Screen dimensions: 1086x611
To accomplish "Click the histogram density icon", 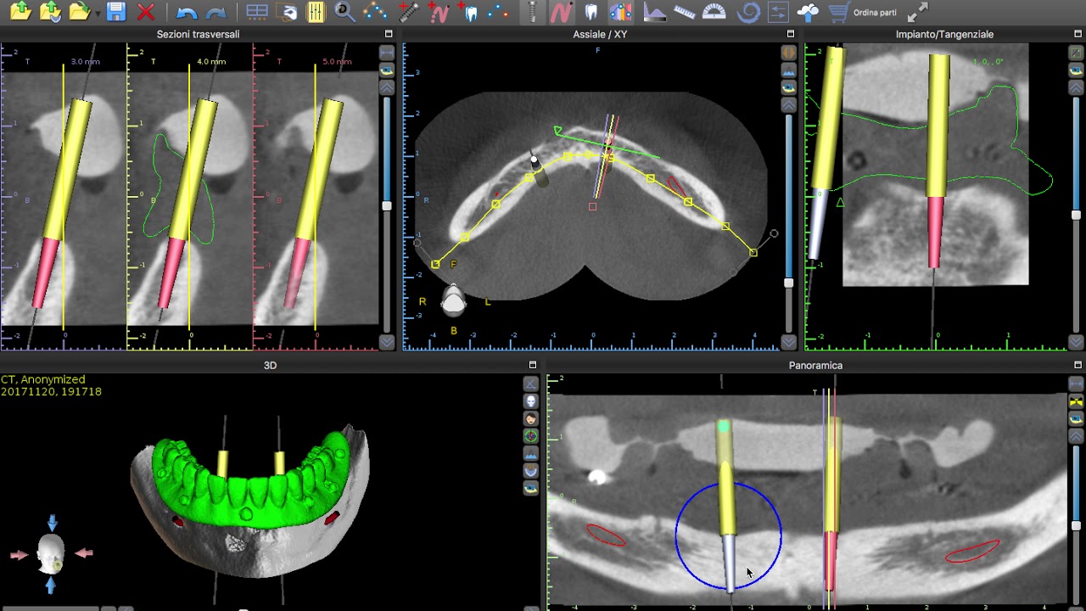I will [x=655, y=12].
